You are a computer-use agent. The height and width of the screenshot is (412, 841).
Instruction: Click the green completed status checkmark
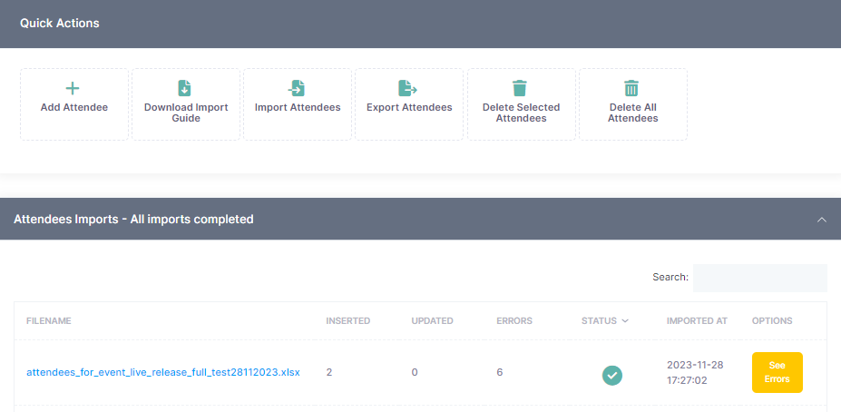tap(612, 374)
